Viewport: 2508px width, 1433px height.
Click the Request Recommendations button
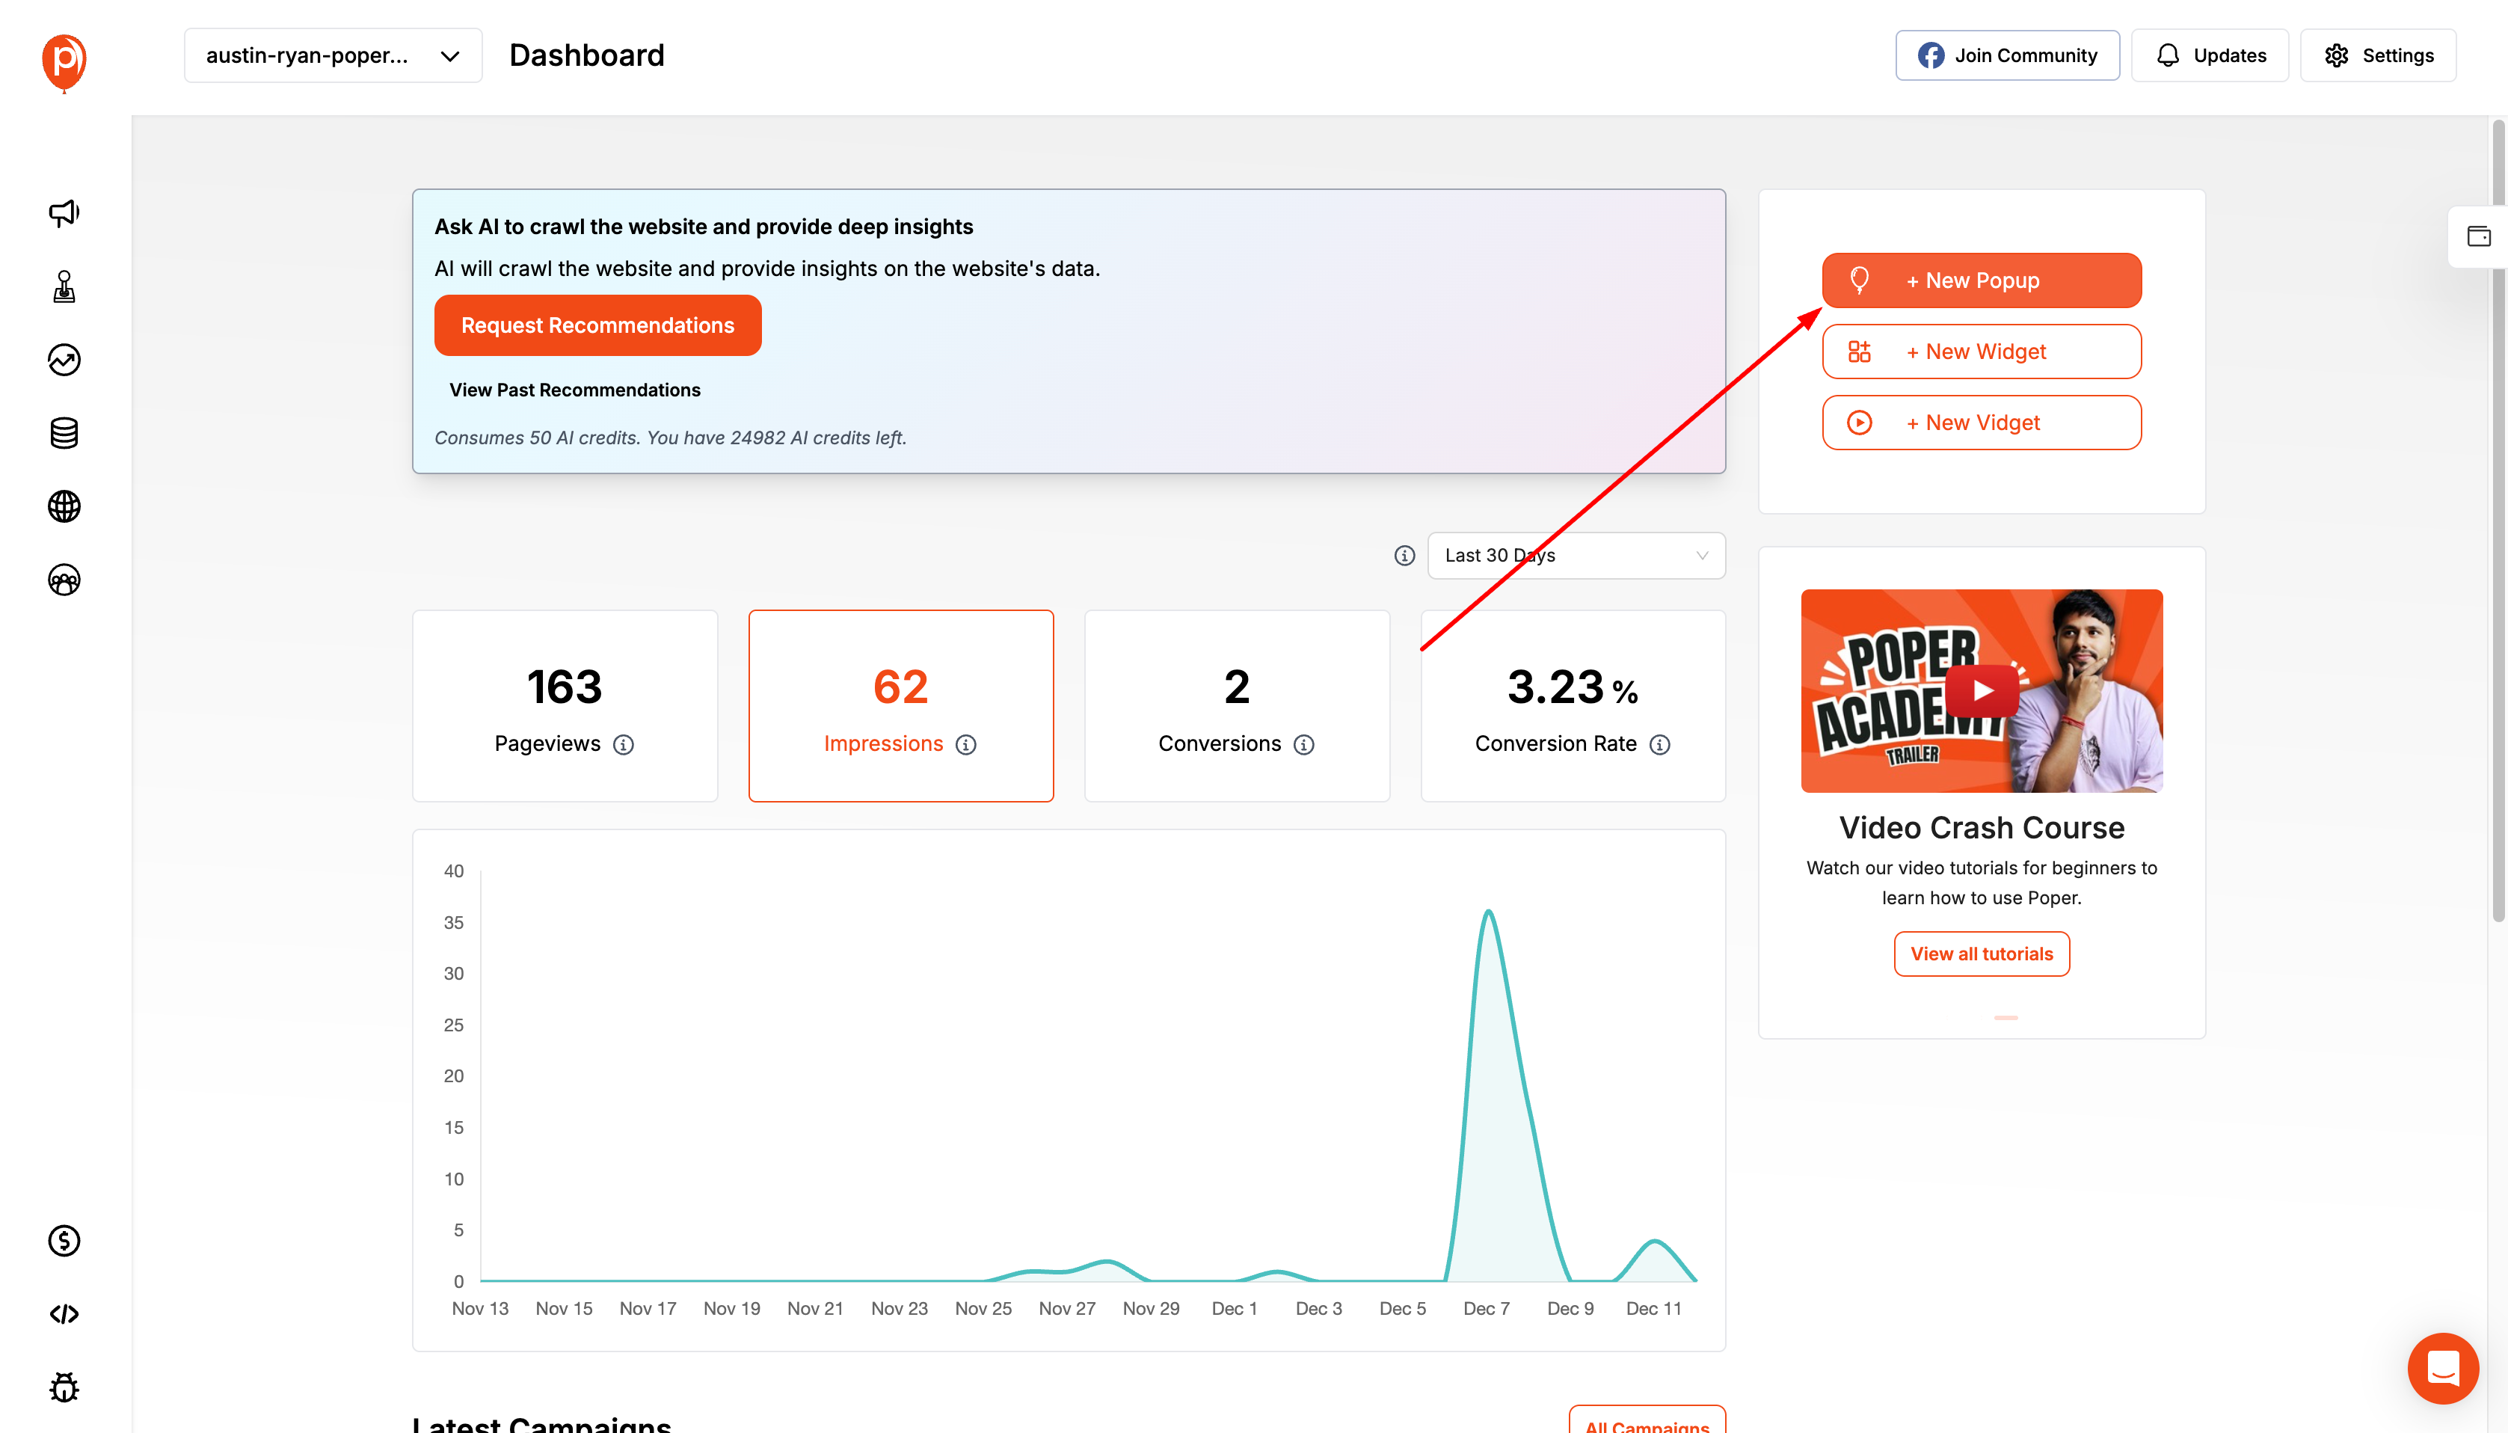pyautogui.click(x=597, y=326)
